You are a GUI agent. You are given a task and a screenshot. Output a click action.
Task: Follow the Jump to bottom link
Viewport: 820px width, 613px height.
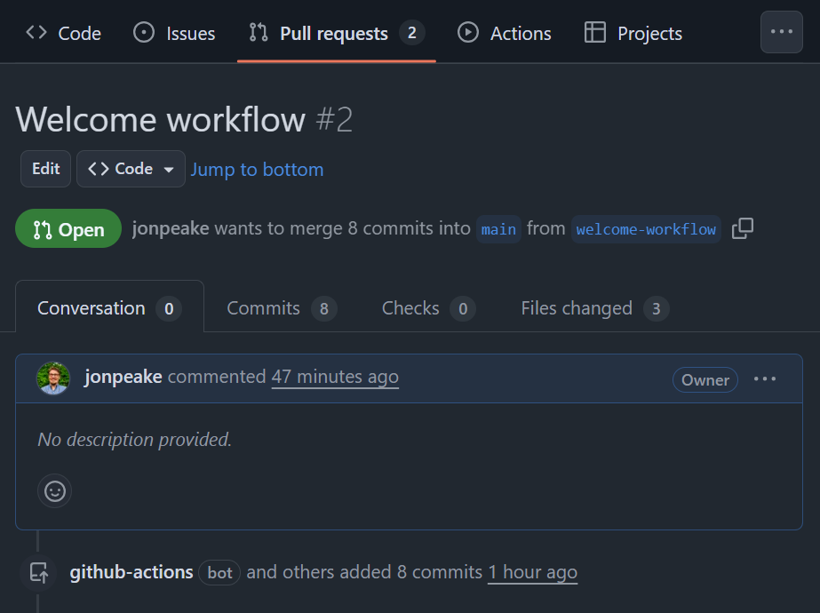(x=257, y=170)
